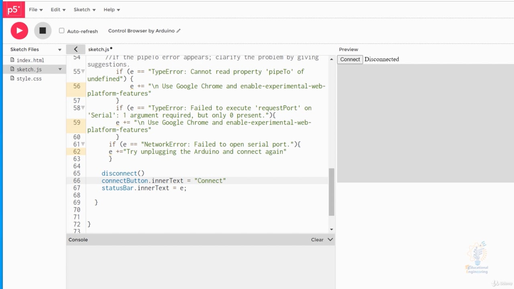Click line number 56 in gutter
514x289 pixels.
[77, 86]
